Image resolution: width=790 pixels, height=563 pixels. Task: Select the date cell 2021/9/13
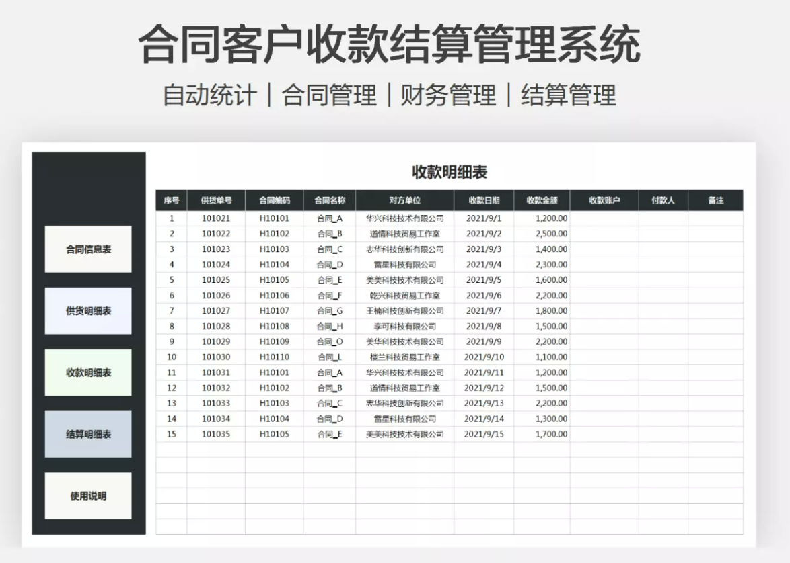coord(484,403)
